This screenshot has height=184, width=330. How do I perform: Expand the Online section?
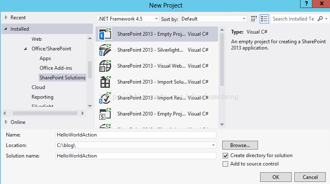(x=6, y=122)
